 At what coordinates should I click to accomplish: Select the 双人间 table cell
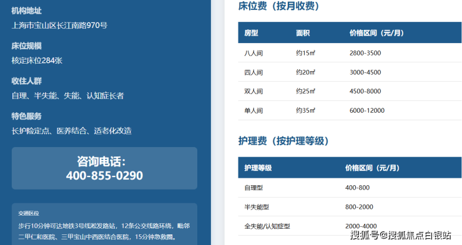253,91
